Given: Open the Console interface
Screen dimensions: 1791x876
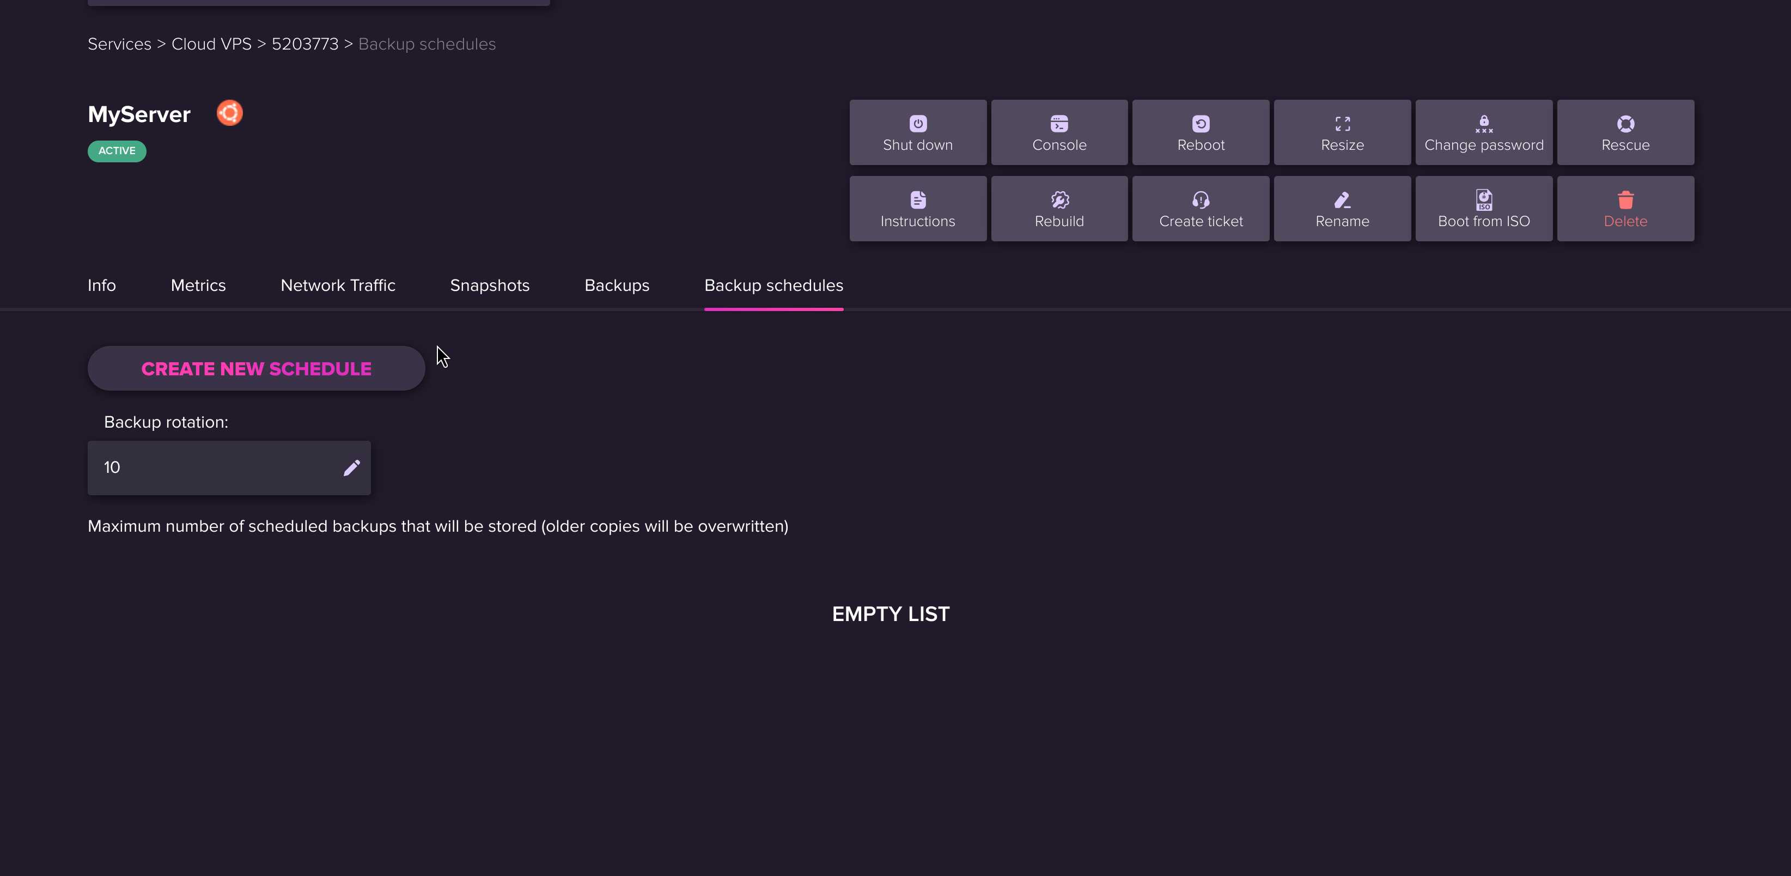Looking at the screenshot, I should point(1059,131).
